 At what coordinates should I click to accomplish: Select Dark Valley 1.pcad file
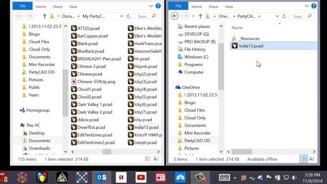92,104
